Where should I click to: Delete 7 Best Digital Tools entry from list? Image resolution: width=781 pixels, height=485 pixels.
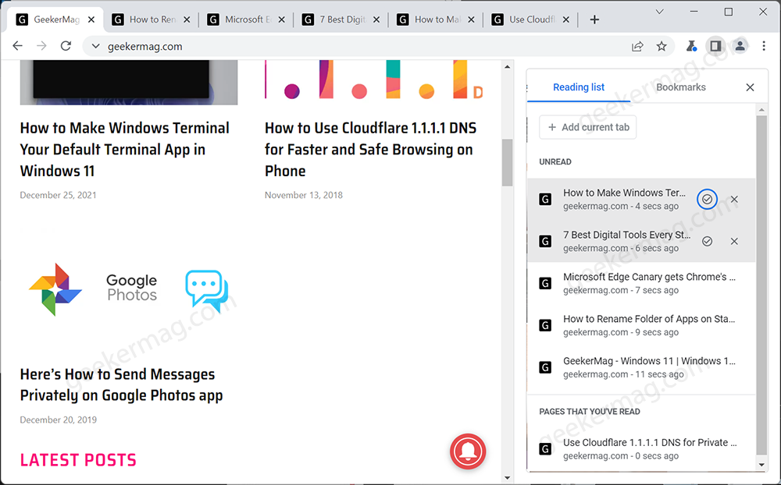[x=734, y=241]
